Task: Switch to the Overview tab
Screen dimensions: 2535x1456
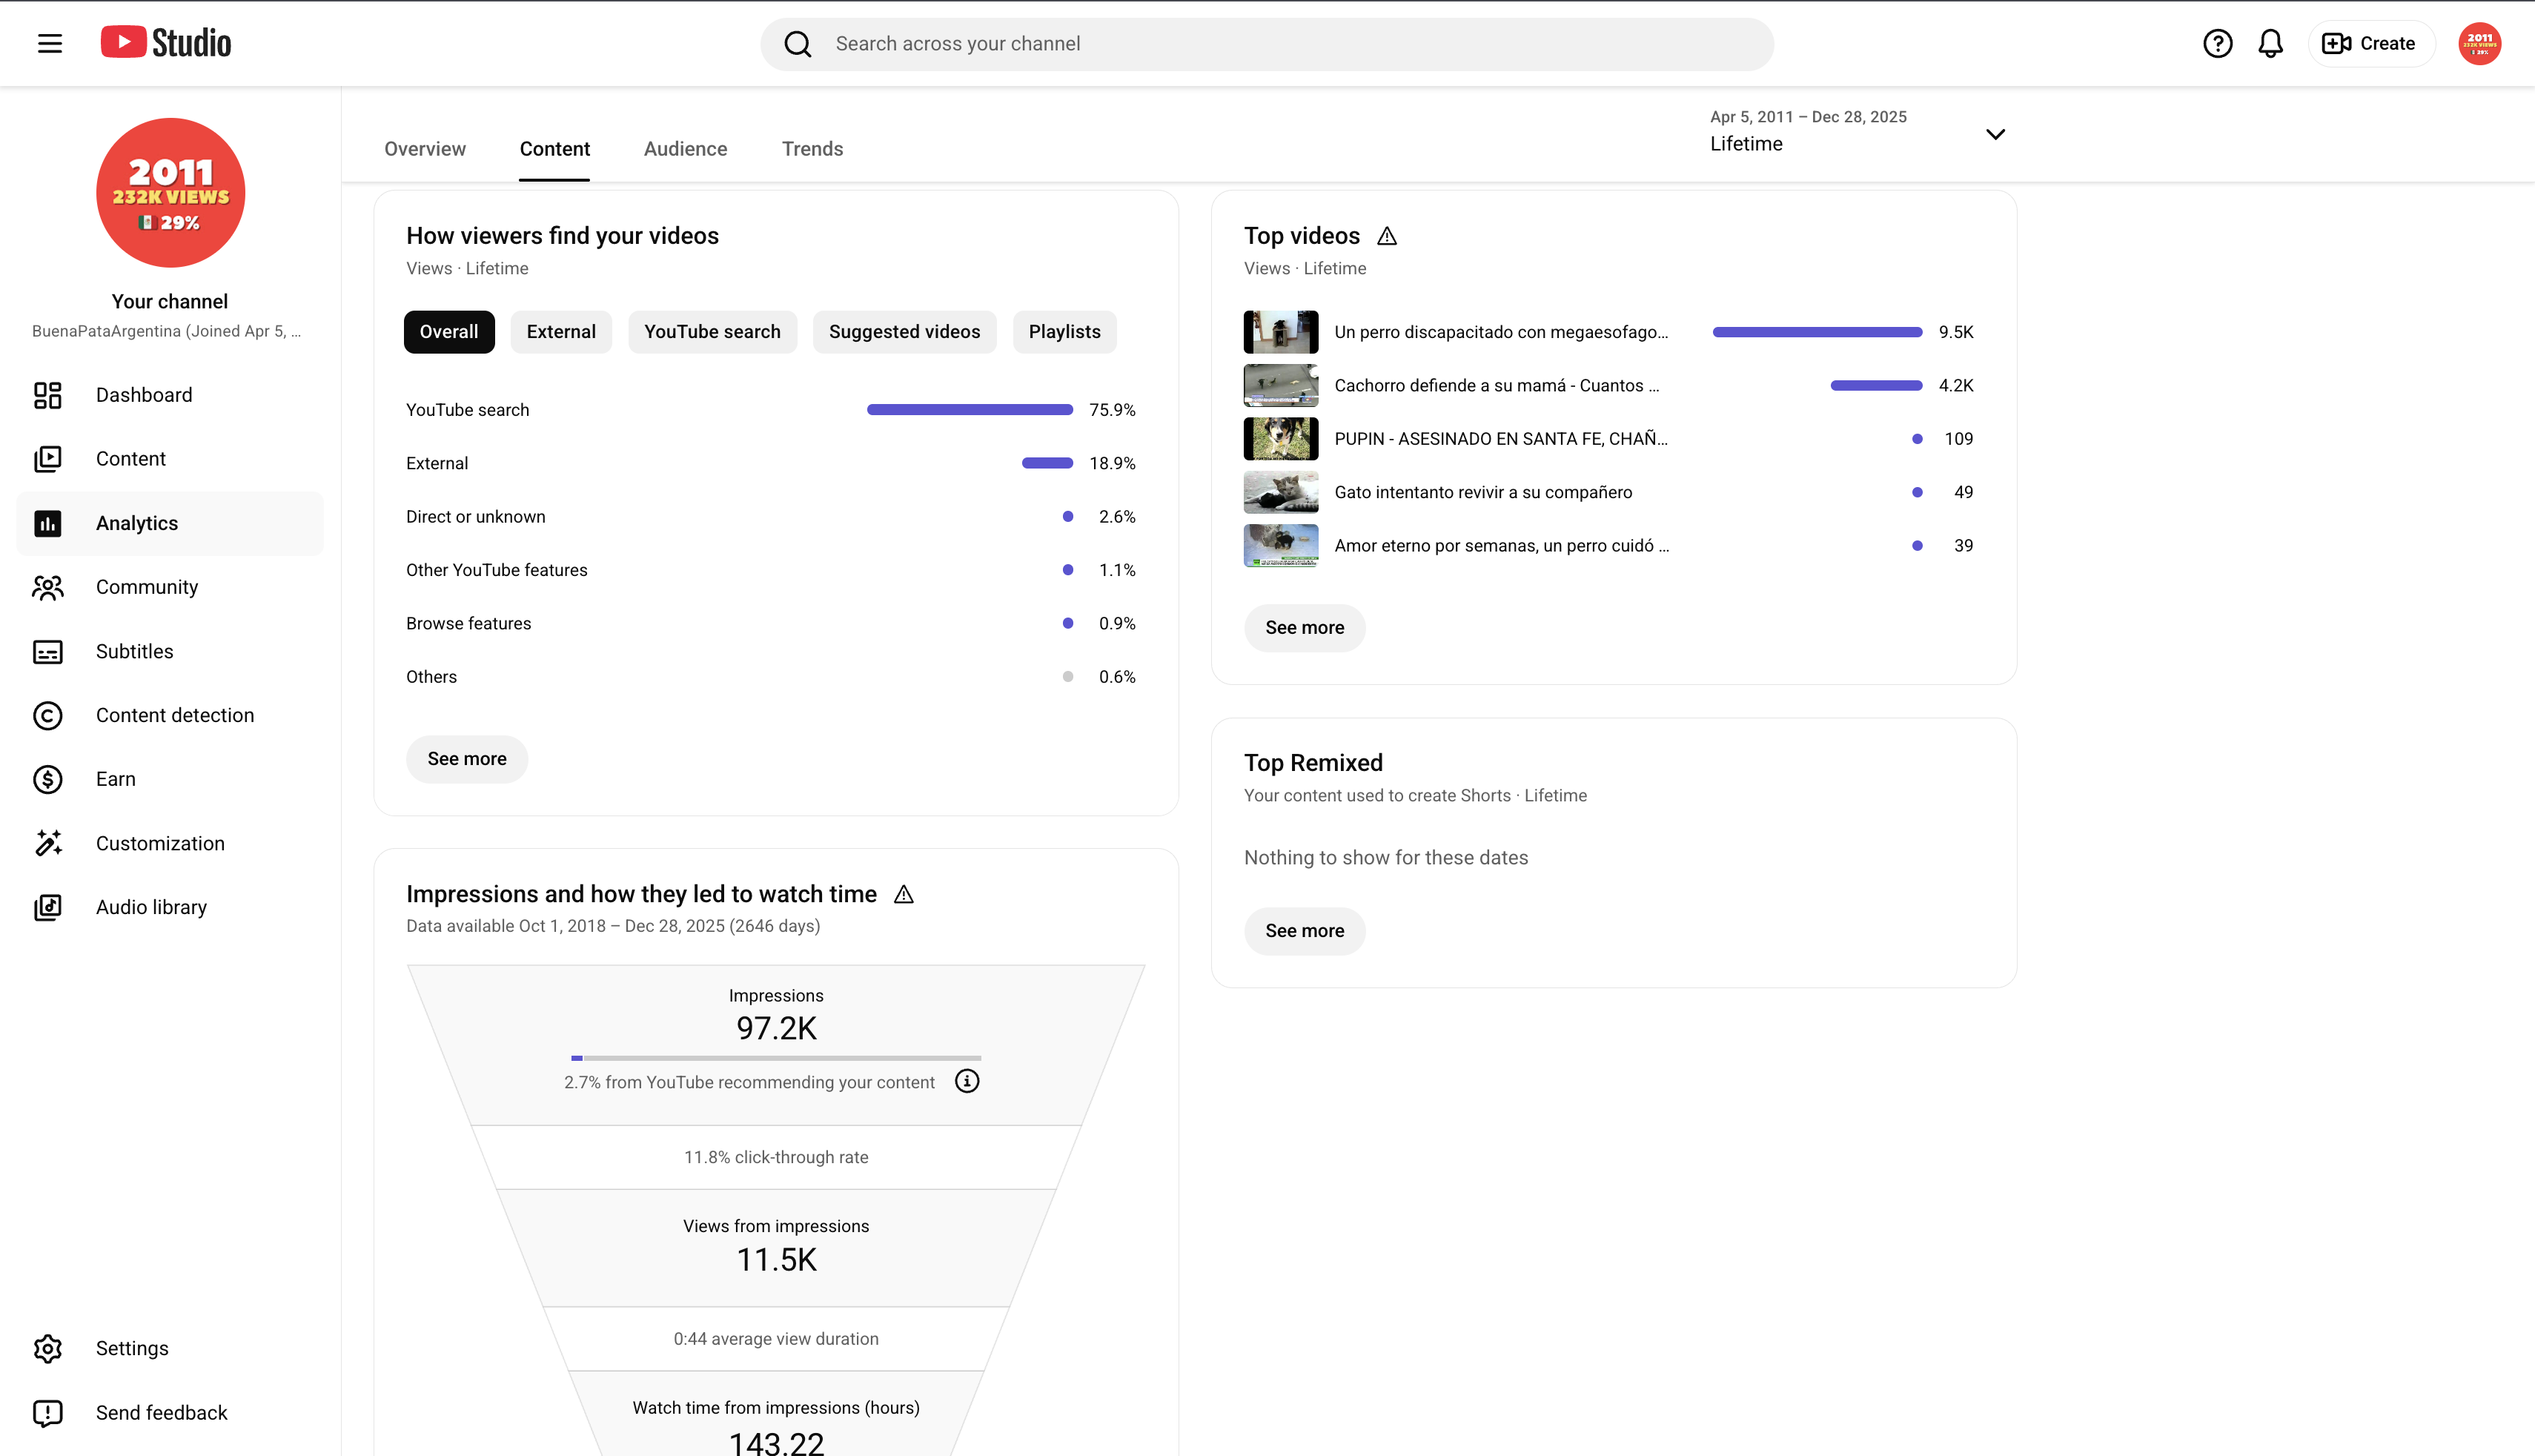Action: pyautogui.click(x=425, y=149)
